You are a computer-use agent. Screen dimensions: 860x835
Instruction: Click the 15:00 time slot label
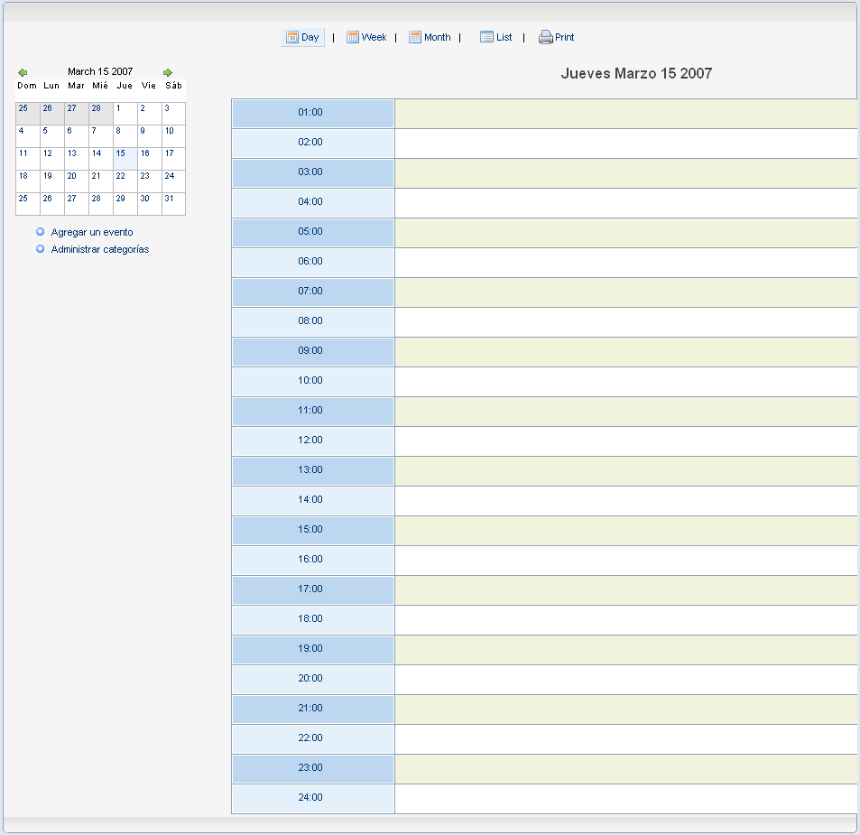click(x=312, y=531)
